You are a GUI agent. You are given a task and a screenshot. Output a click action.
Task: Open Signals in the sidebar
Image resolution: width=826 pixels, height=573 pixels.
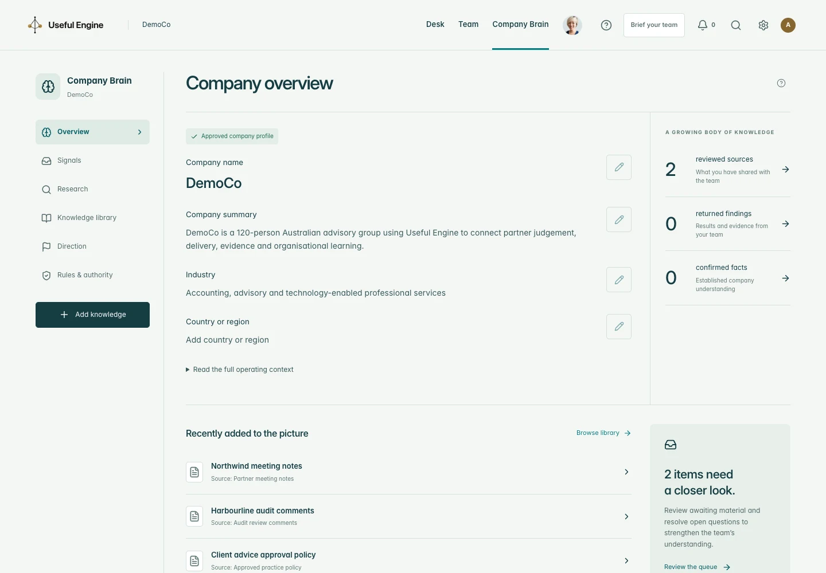pyautogui.click(x=92, y=160)
